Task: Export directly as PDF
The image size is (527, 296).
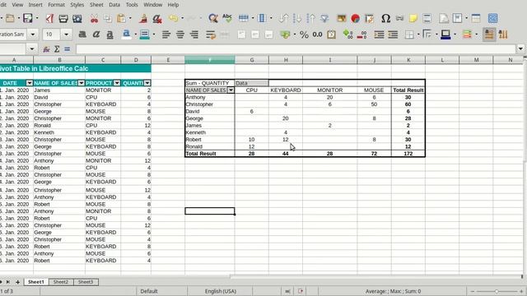Action: click(x=49, y=18)
